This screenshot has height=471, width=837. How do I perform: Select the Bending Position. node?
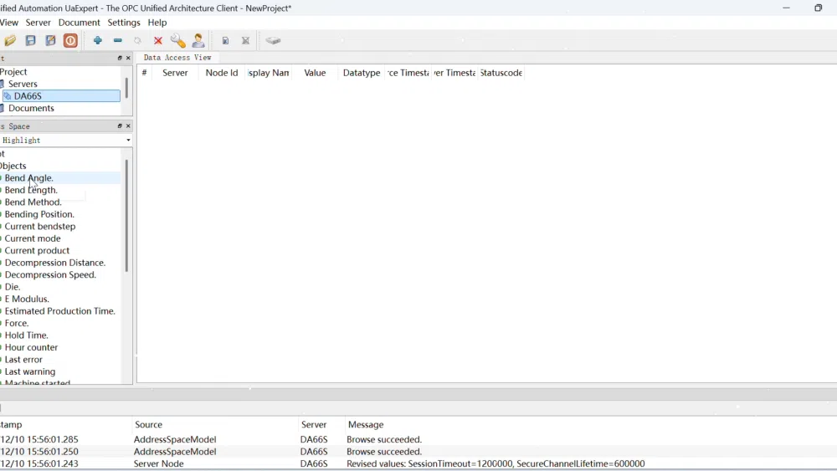click(x=39, y=214)
